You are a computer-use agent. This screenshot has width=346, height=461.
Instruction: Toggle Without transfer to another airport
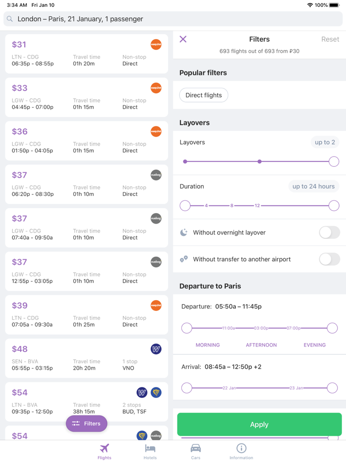point(329,259)
